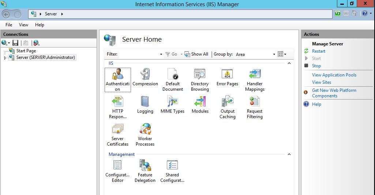The height and width of the screenshot is (195, 375).
Task: Collapse the Management section group
Action: [289, 154]
